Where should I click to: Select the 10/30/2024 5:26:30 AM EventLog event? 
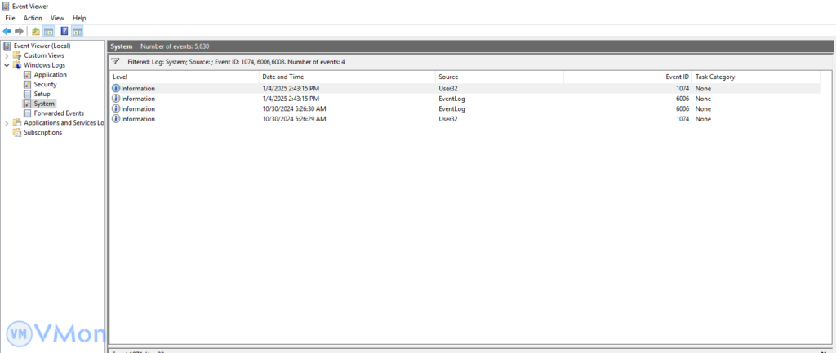294,108
